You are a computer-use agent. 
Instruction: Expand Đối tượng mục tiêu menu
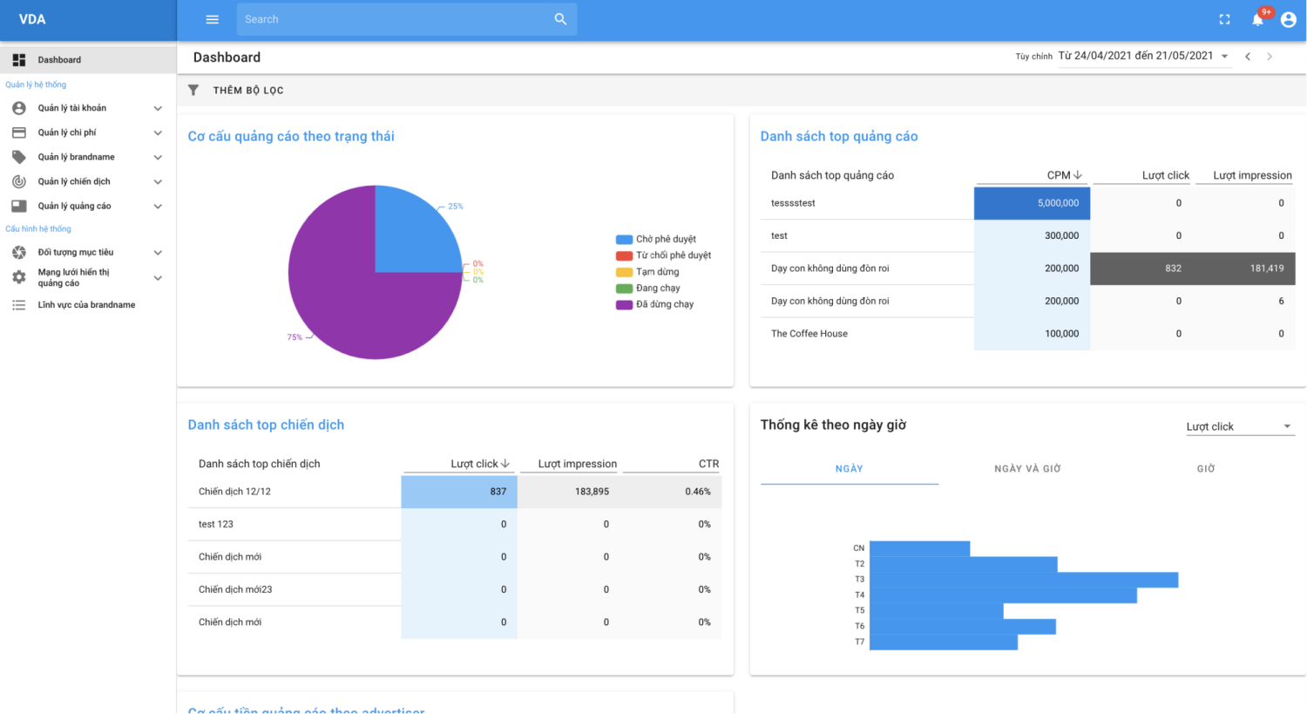tap(158, 252)
